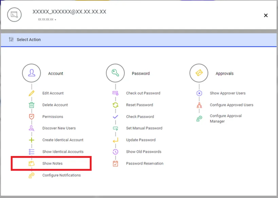278x198 pixels.
Task: Select Set Manual Password
Action: click(144, 128)
